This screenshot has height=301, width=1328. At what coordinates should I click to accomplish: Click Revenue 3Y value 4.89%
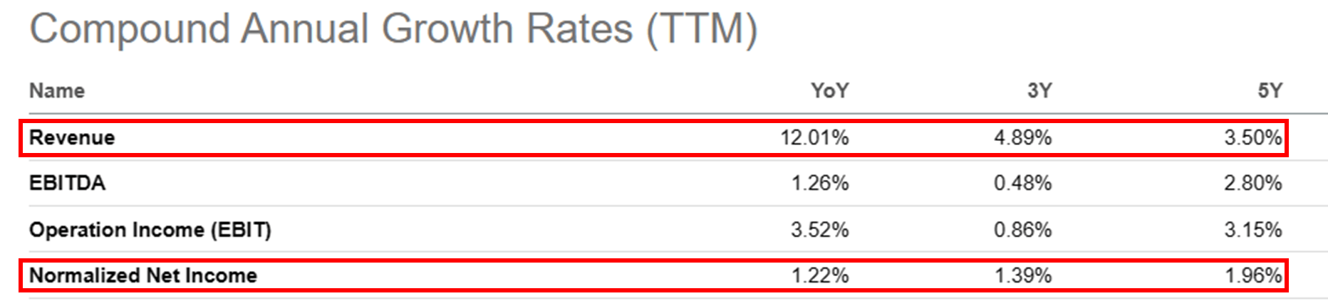point(1023,137)
